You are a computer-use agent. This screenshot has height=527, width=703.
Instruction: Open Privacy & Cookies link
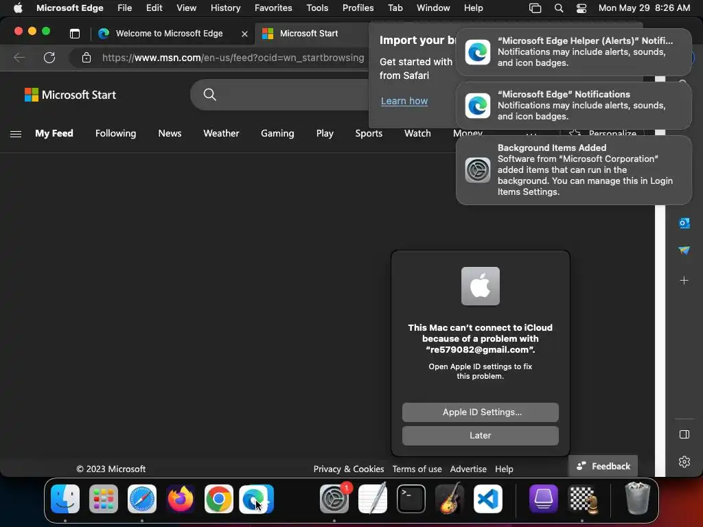tap(348, 469)
